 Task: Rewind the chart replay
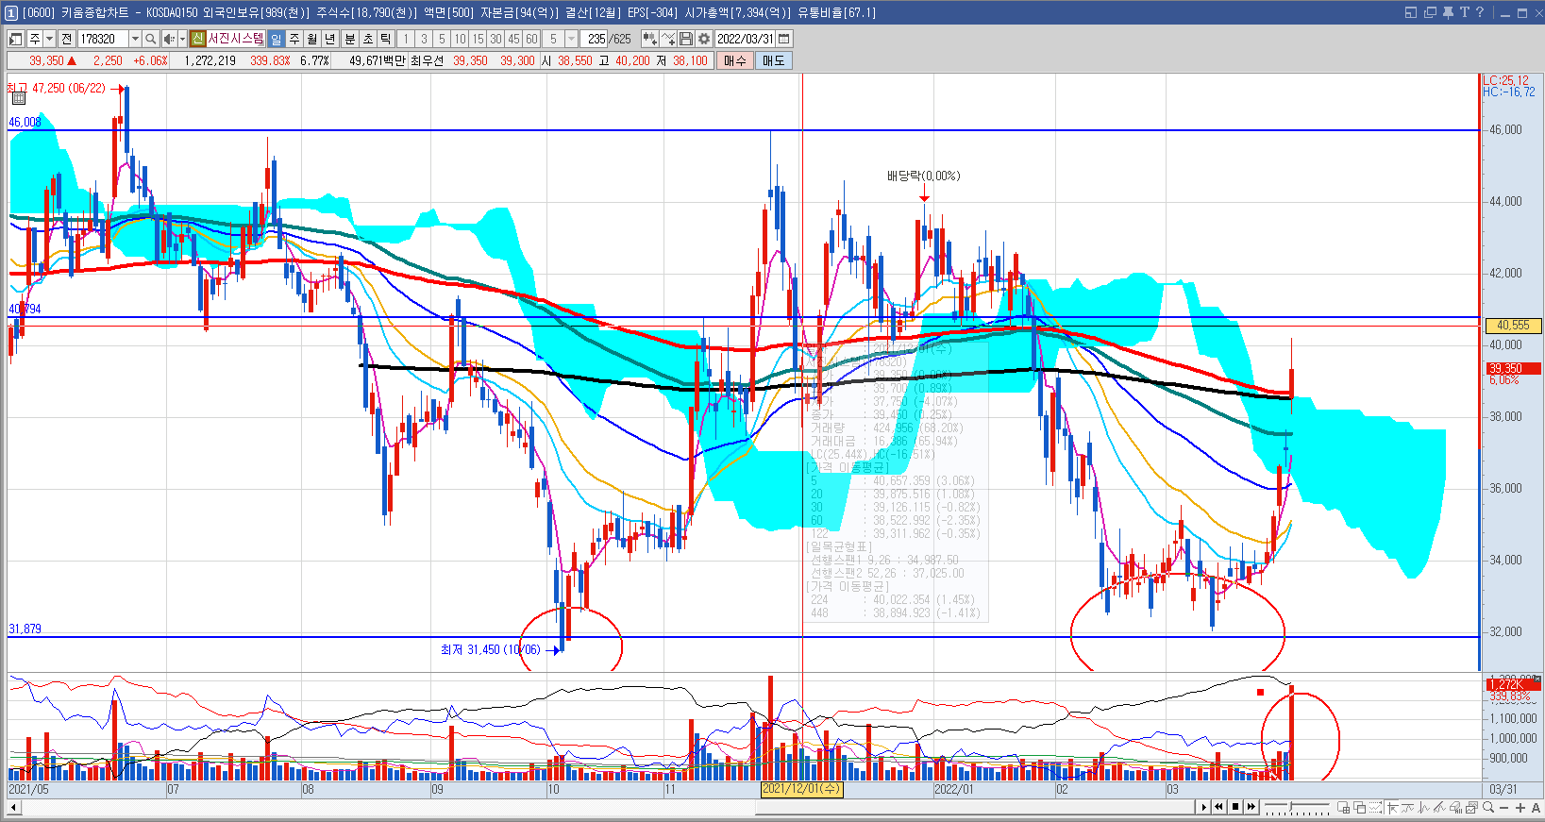coord(1218,807)
